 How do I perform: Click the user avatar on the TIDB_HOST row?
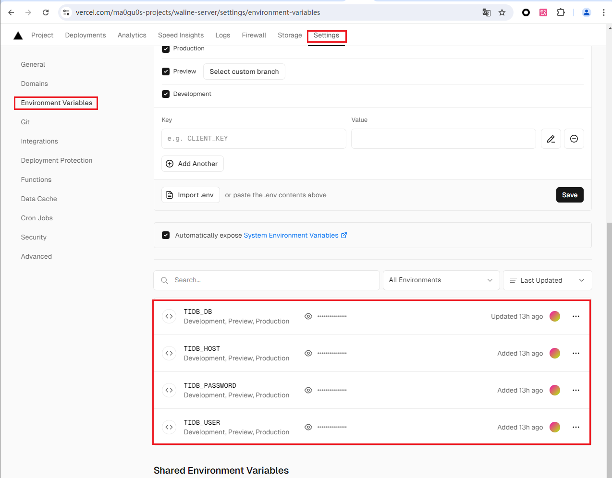(555, 353)
